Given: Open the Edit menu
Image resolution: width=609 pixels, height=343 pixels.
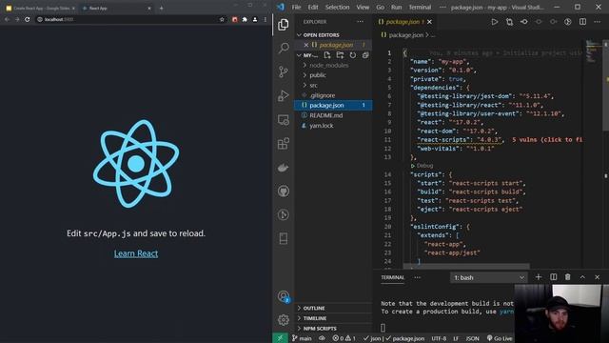Looking at the screenshot, I should (x=313, y=7).
